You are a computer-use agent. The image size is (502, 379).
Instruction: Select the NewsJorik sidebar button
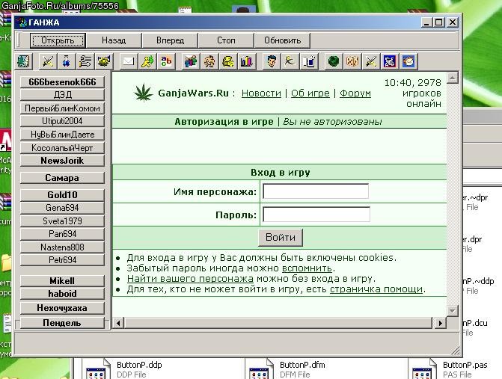[x=62, y=161]
